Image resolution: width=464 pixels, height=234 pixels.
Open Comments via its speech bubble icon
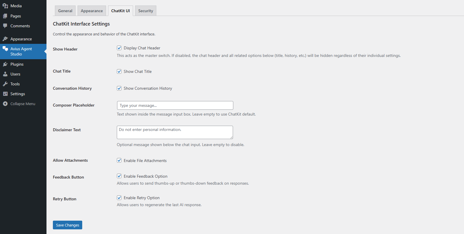5,26
